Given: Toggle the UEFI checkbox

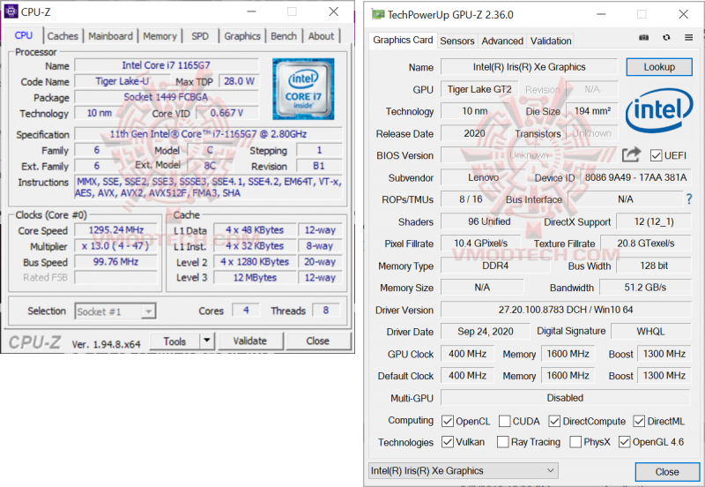Looking at the screenshot, I should 656,156.
